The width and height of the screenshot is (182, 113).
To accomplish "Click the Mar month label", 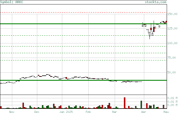I will point(114,112).
